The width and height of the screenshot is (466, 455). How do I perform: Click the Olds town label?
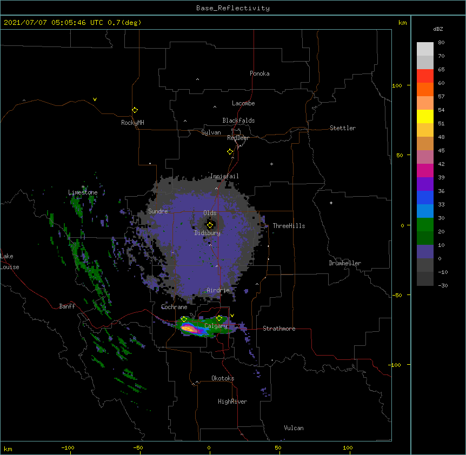pyautogui.click(x=210, y=213)
